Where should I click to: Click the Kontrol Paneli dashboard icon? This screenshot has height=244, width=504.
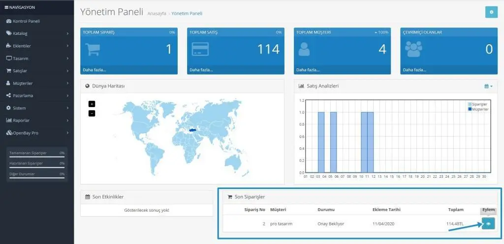tap(9, 21)
